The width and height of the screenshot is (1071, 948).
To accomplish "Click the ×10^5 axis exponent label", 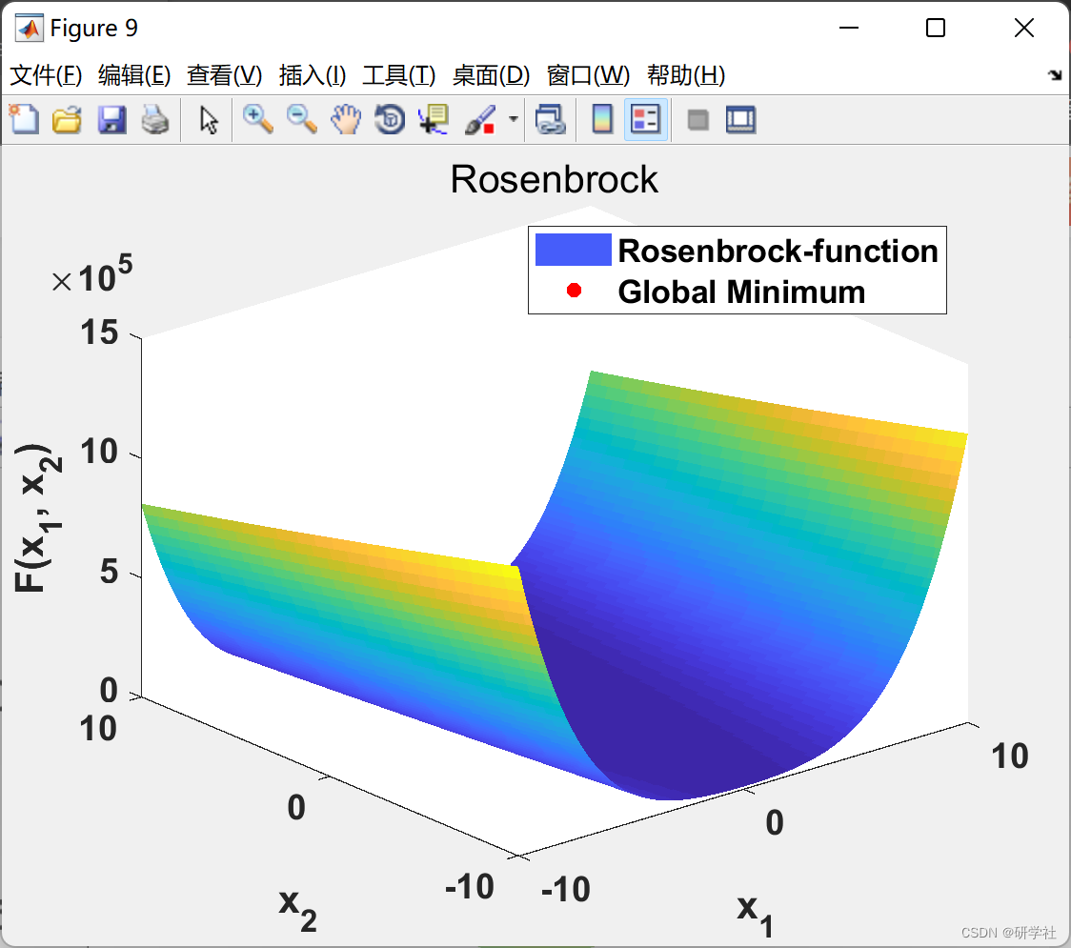I will pos(92,273).
